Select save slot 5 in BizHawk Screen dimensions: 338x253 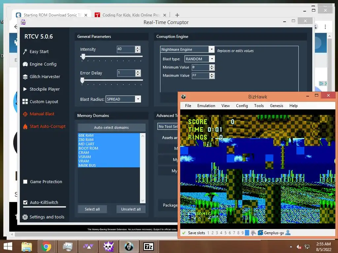coord(225,233)
